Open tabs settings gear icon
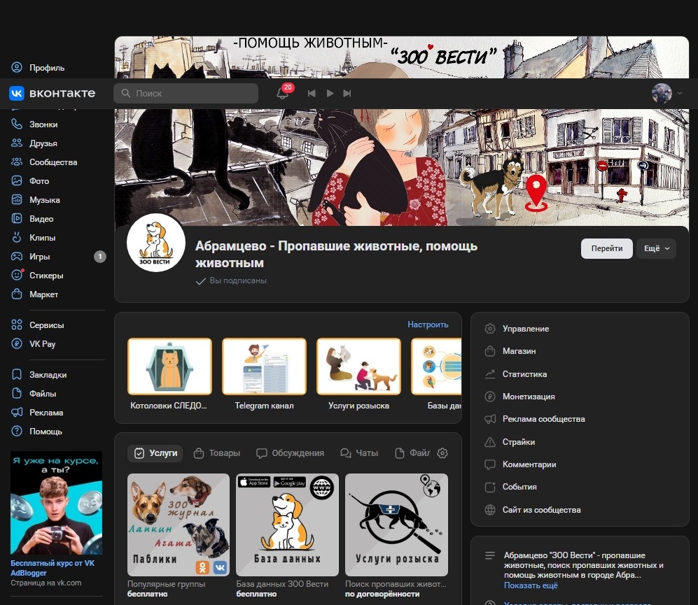 click(442, 453)
